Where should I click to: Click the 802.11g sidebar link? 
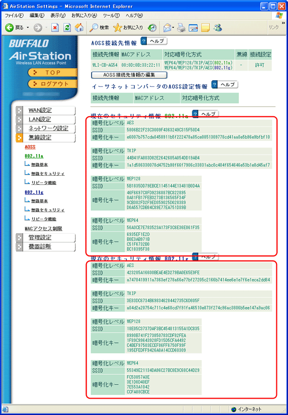tap(34, 193)
